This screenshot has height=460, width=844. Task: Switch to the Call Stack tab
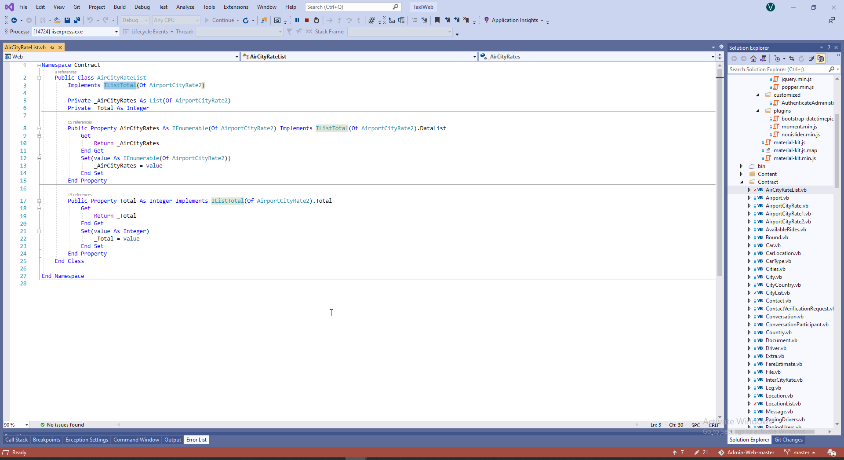pos(16,440)
